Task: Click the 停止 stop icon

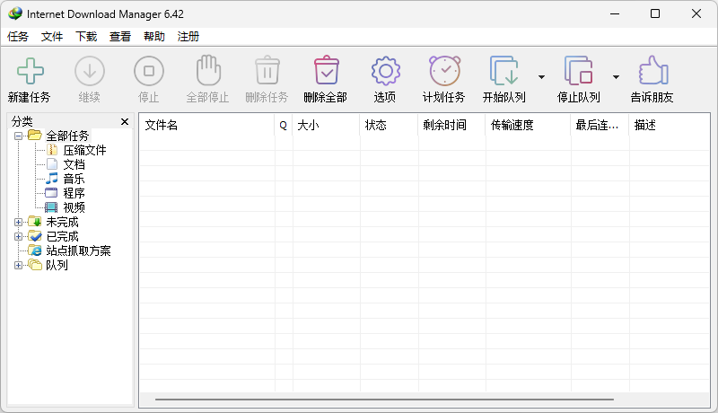Action: pyautogui.click(x=149, y=71)
